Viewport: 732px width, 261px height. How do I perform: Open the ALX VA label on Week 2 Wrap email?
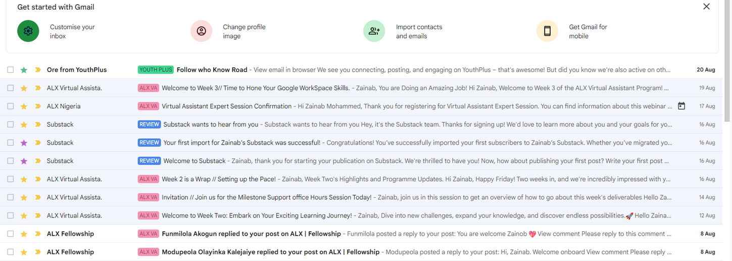click(x=148, y=179)
